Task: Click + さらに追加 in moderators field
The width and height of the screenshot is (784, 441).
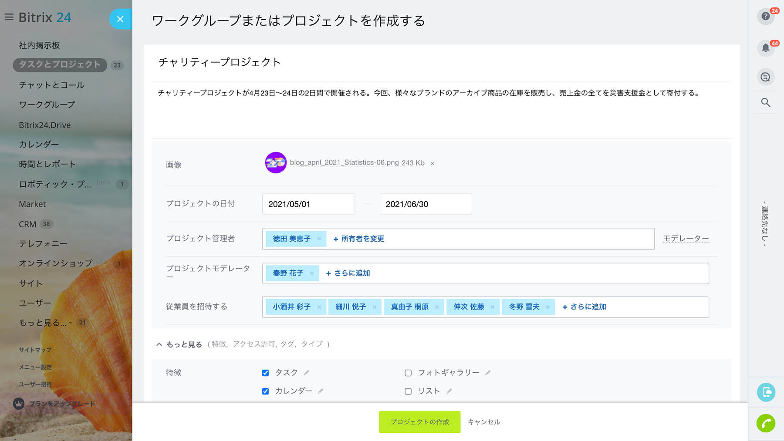Action: (348, 273)
